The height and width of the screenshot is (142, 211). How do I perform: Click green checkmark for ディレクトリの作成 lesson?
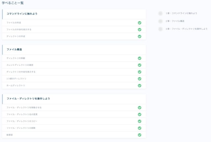click(x=139, y=36)
